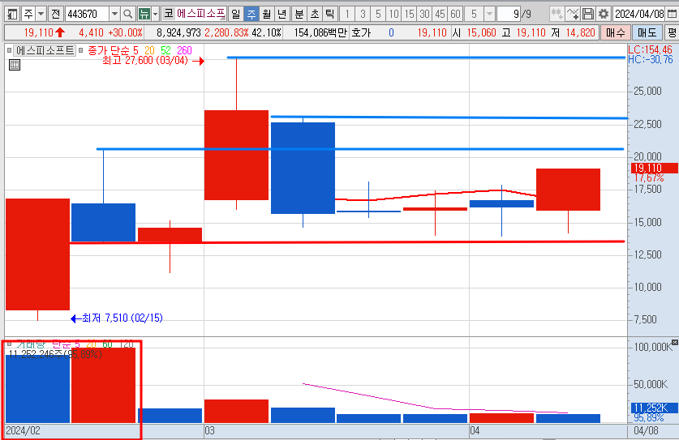Choose the 15 interval button
The height and width of the screenshot is (440, 679).
pos(409,15)
